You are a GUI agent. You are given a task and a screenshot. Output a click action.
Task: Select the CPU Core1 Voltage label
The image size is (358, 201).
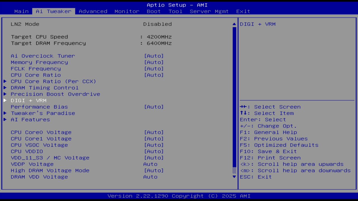41,139
